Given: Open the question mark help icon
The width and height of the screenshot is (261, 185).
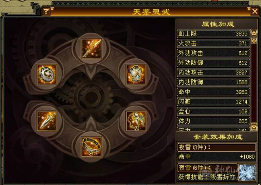Looking at the screenshot, I should (x=46, y=11).
